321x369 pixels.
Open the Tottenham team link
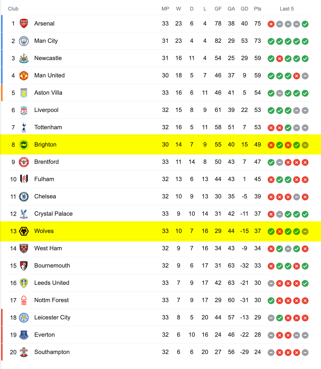tap(48, 127)
